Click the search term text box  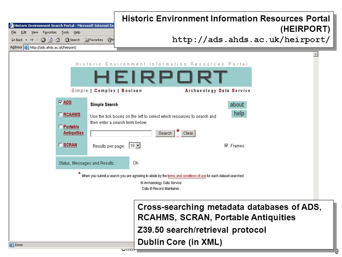(121, 133)
